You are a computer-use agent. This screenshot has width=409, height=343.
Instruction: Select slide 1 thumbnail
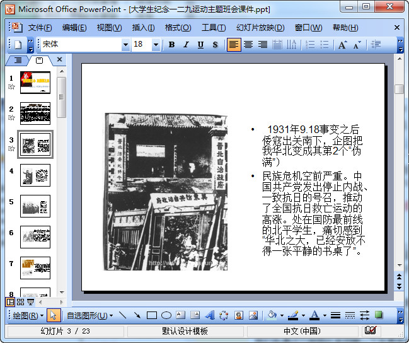tap(35, 83)
